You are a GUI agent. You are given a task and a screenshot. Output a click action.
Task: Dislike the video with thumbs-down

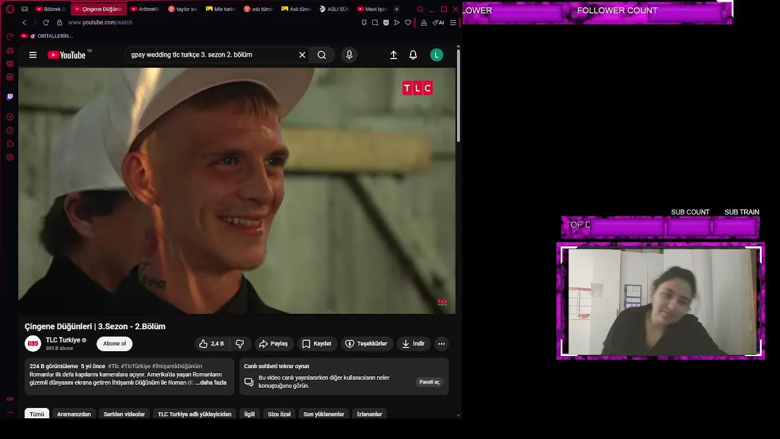[240, 344]
